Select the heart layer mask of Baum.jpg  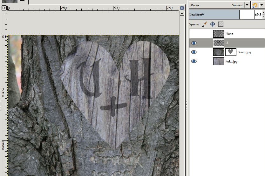(x=230, y=52)
